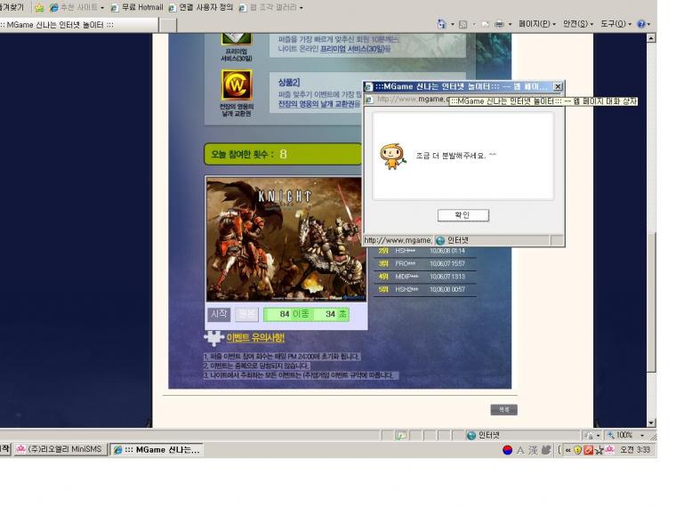Click 확인 button in the dialog
Image resolution: width=676 pixels, height=507 pixels.
(x=463, y=215)
